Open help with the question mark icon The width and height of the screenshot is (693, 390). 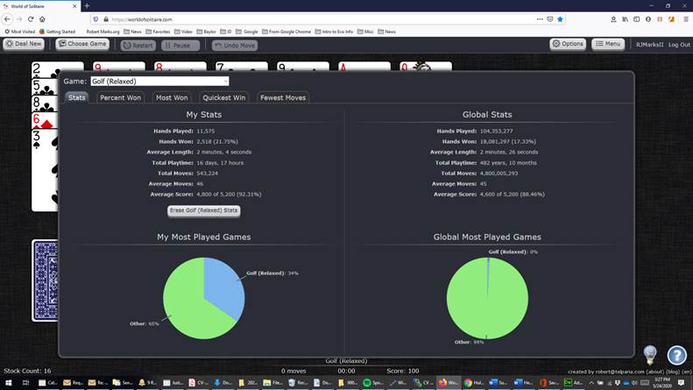tap(676, 355)
